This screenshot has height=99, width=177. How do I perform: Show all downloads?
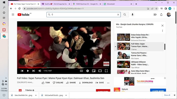tap(167, 95)
